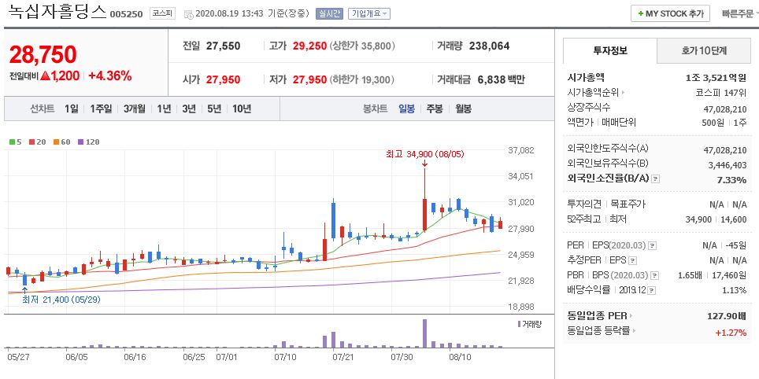The image size is (759, 379).
Task: Click the tallest volume bar in early August
Action: point(424,333)
